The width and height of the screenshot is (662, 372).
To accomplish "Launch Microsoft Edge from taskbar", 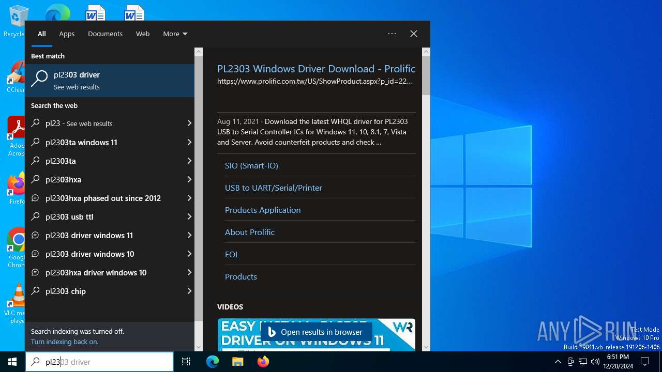I will pos(213,362).
